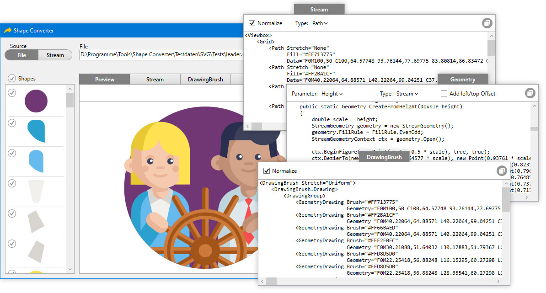Click the Shape Converter arrow logo icon
This screenshot has width=546, height=293.
pyautogui.click(x=8, y=31)
